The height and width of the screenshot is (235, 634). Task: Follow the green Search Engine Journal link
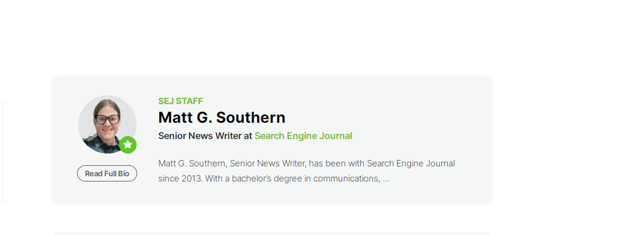click(x=303, y=136)
